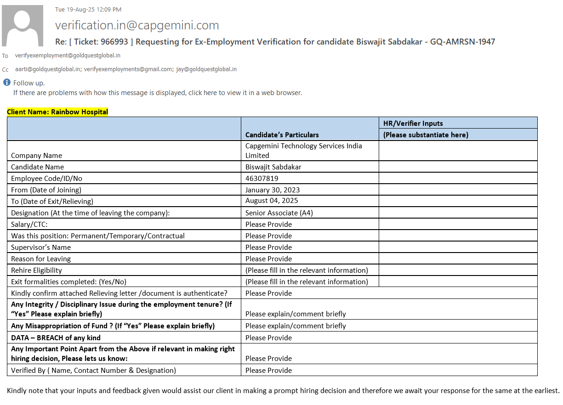
Task: Click HR/Verifier input cell for Rehire Eligibility
Action: [x=458, y=270]
